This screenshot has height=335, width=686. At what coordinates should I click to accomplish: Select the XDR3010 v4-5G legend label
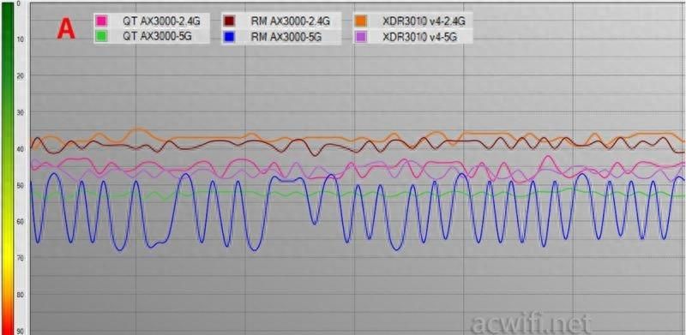coord(419,37)
